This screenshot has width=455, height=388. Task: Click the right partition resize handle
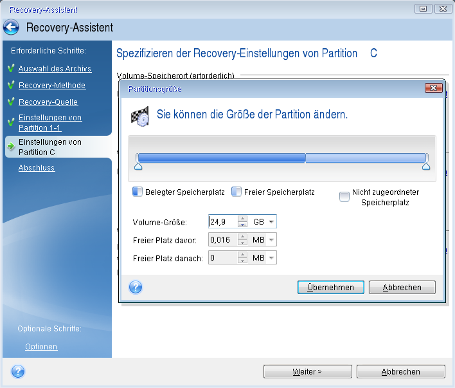[425, 166]
